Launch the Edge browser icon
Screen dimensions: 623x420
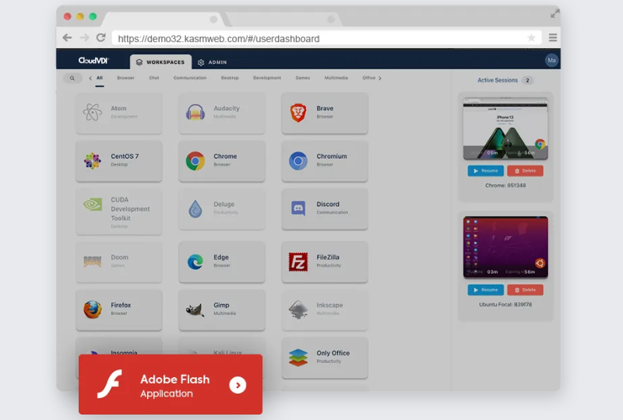click(195, 262)
